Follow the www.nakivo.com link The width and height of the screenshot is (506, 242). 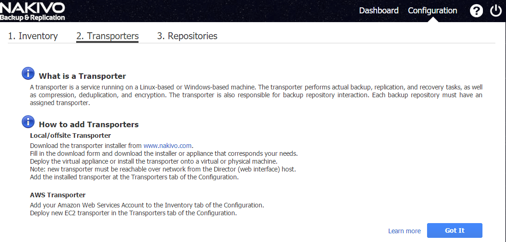[x=168, y=146]
